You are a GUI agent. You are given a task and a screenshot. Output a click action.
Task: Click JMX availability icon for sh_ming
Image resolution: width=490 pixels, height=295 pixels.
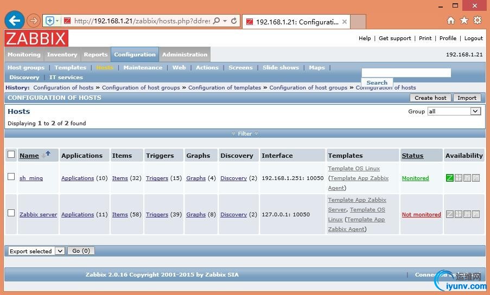pyautogui.click(x=467, y=178)
